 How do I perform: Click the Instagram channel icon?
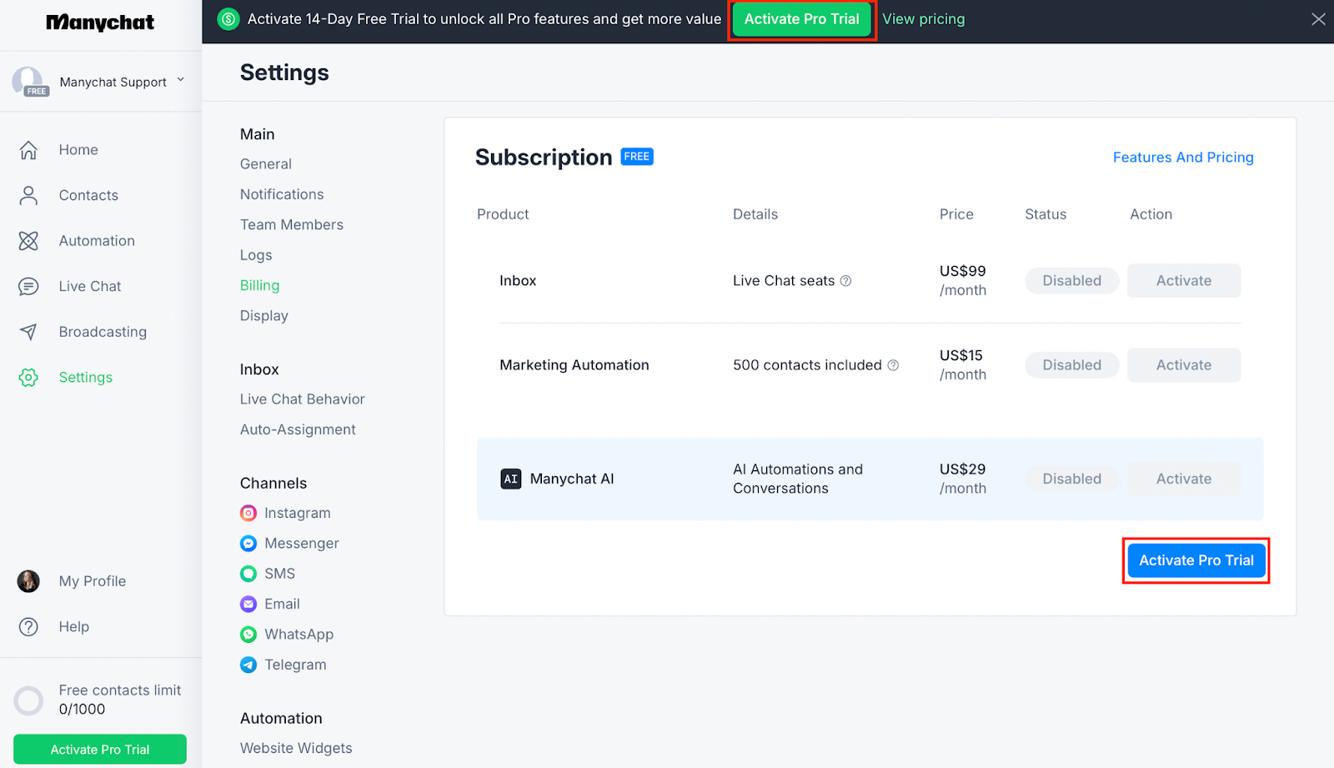point(248,514)
